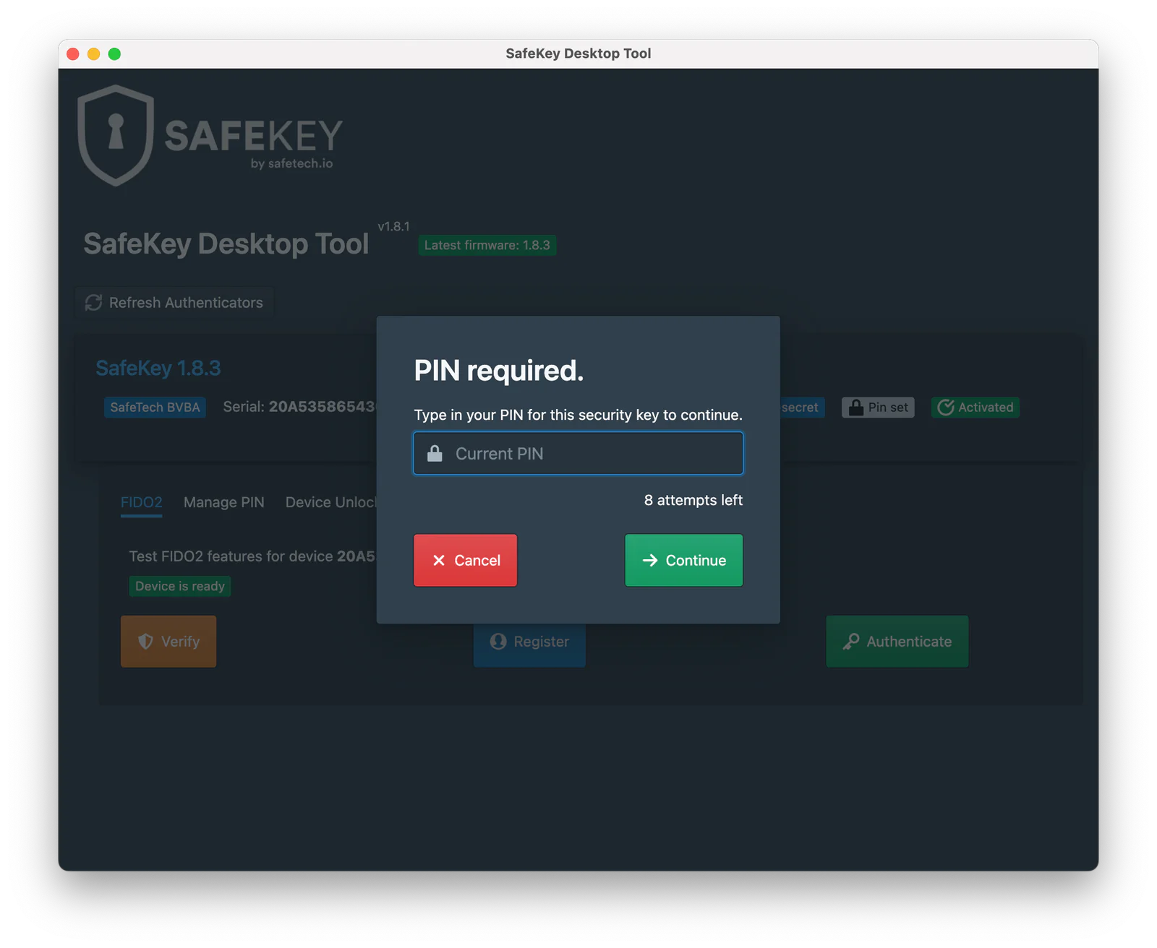Click the shield icon on Verify button

click(x=145, y=641)
